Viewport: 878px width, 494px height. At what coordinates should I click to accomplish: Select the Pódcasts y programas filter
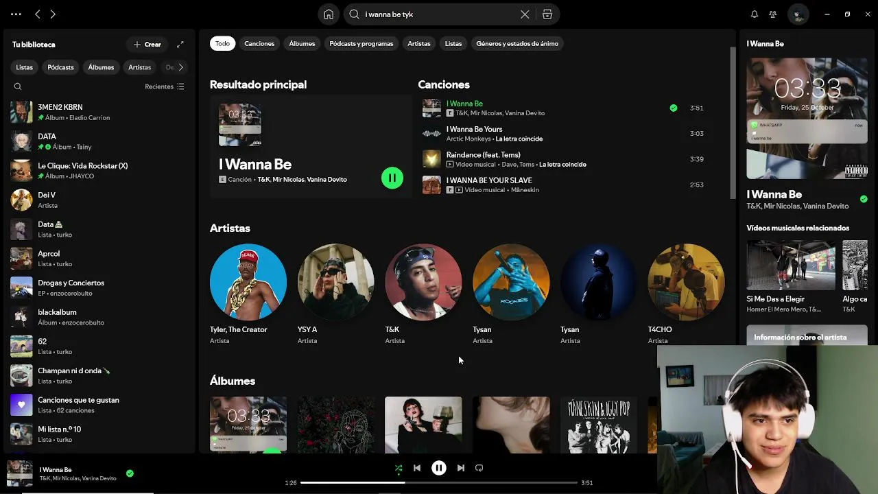(x=361, y=44)
